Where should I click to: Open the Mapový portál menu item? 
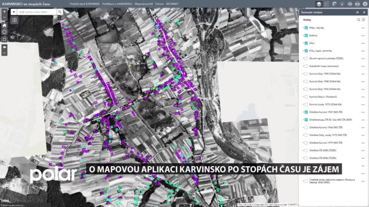(143, 4)
